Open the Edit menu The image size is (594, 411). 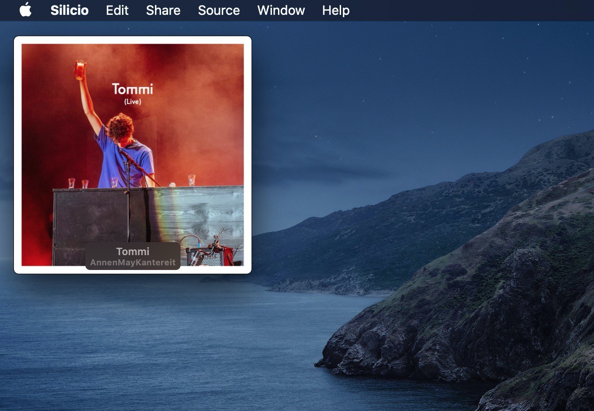(x=117, y=10)
